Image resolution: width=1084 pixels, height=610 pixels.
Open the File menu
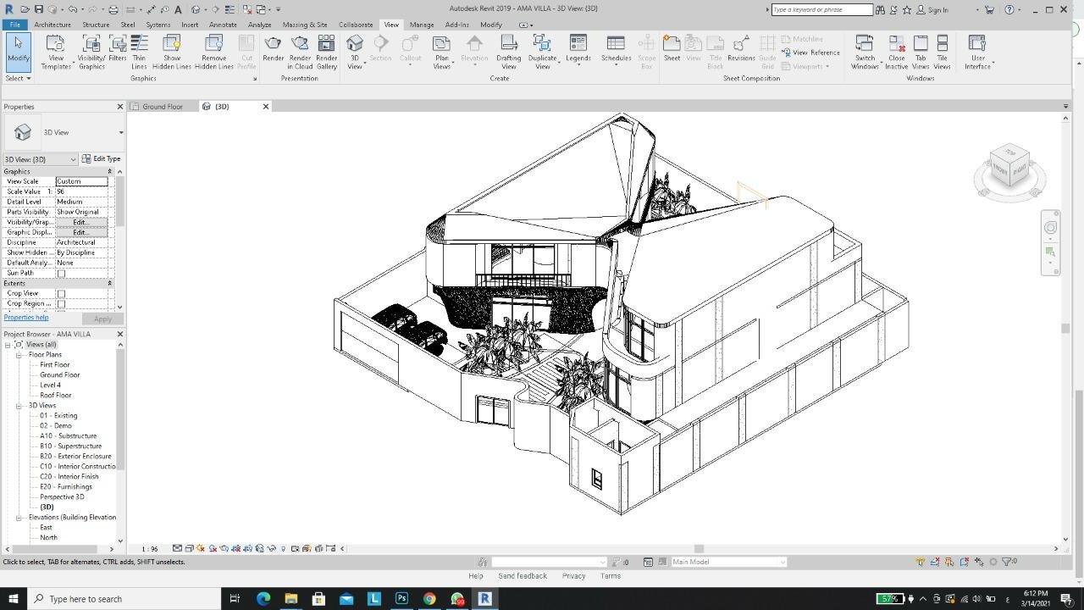pos(15,25)
